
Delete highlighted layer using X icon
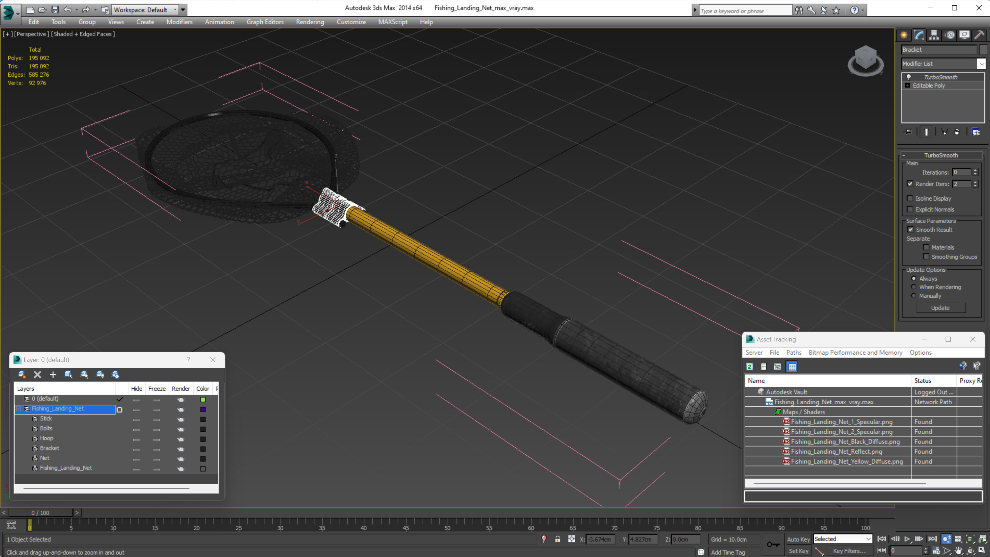(x=37, y=374)
